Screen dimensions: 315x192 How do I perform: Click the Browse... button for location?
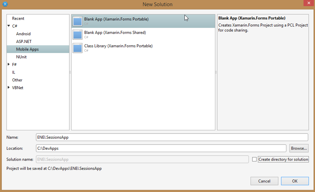tap(299, 148)
